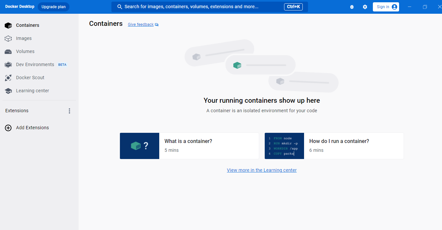Open View more in the Learning center
This screenshot has height=230, width=442.
(x=262, y=170)
